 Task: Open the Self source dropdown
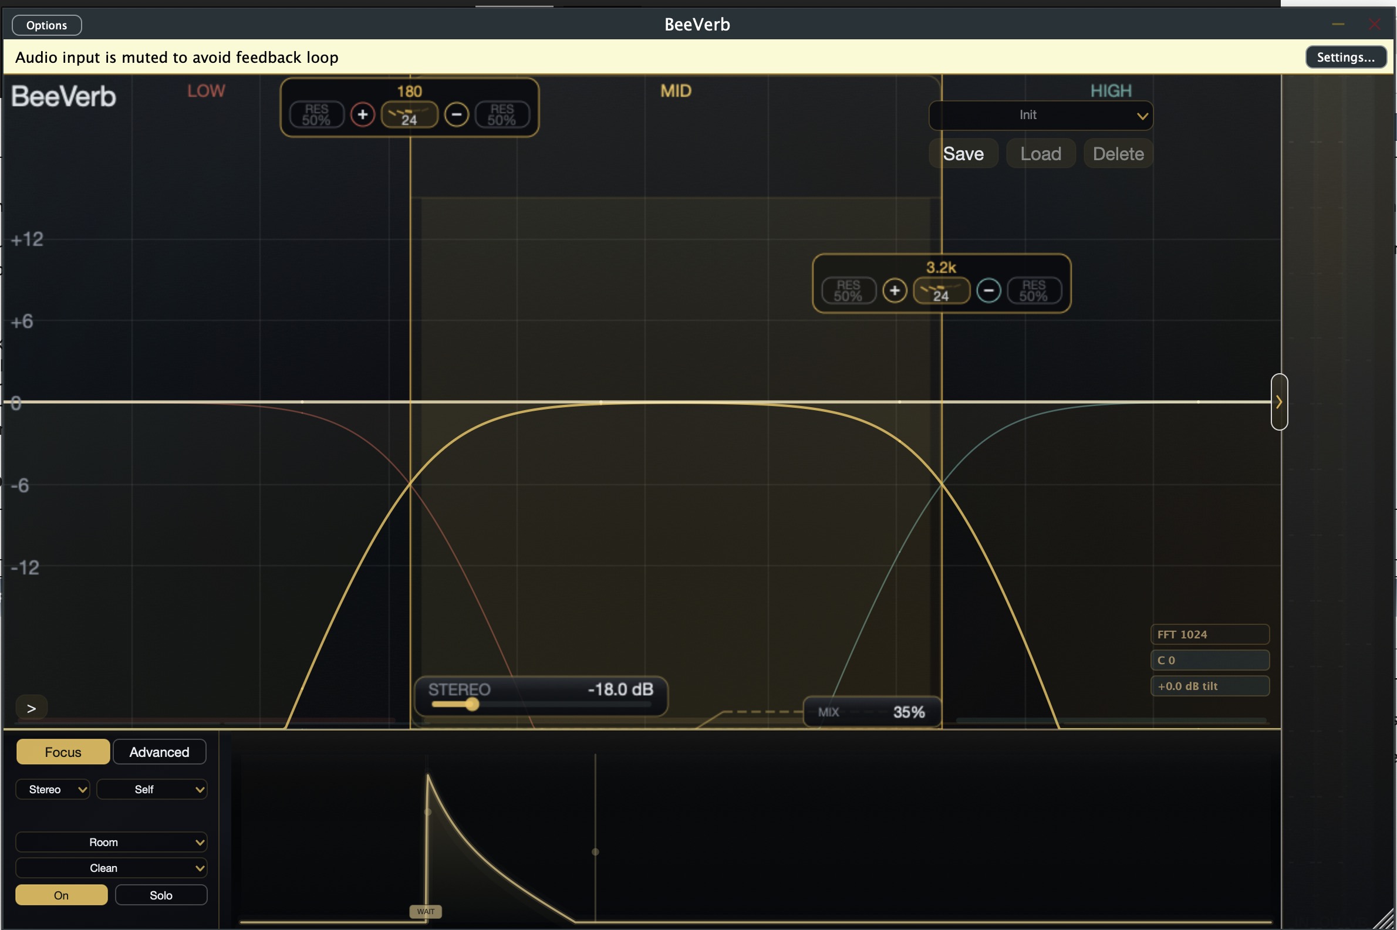[x=152, y=789]
